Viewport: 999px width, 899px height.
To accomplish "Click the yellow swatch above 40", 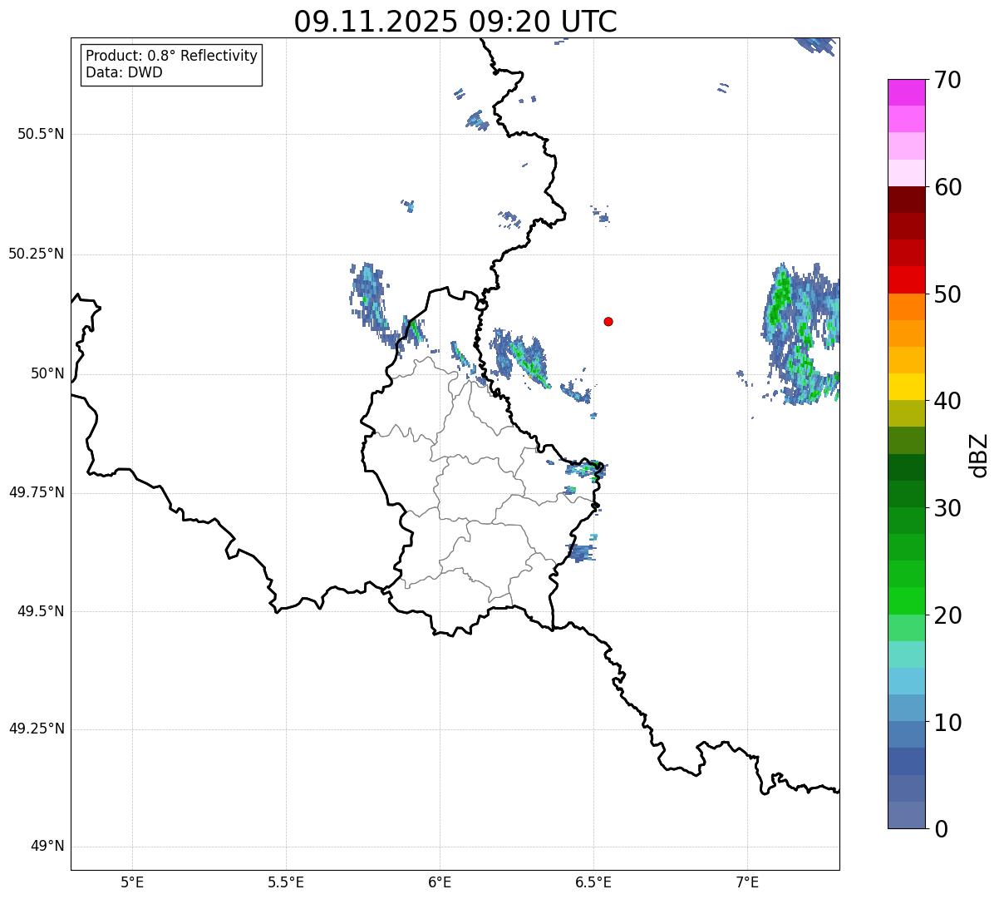I will click(x=907, y=387).
